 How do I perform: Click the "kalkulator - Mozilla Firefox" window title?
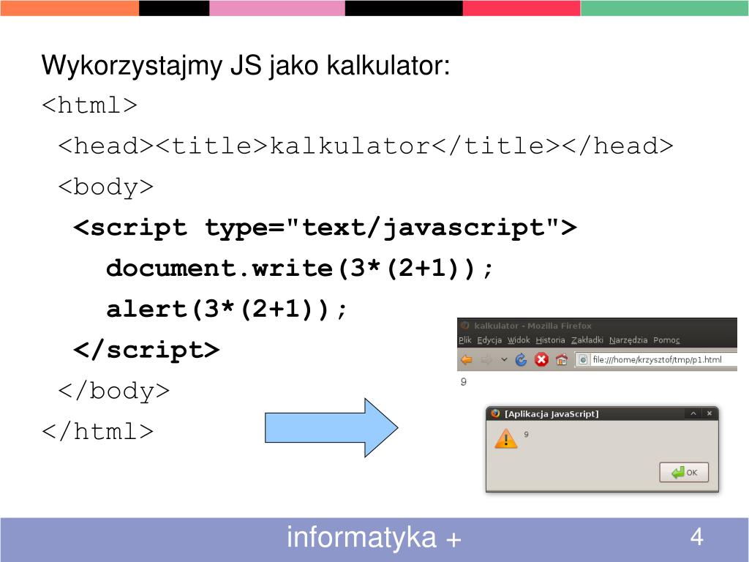(x=532, y=326)
